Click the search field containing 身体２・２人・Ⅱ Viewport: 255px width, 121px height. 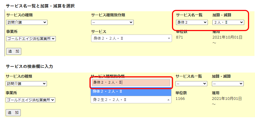pos(131,82)
